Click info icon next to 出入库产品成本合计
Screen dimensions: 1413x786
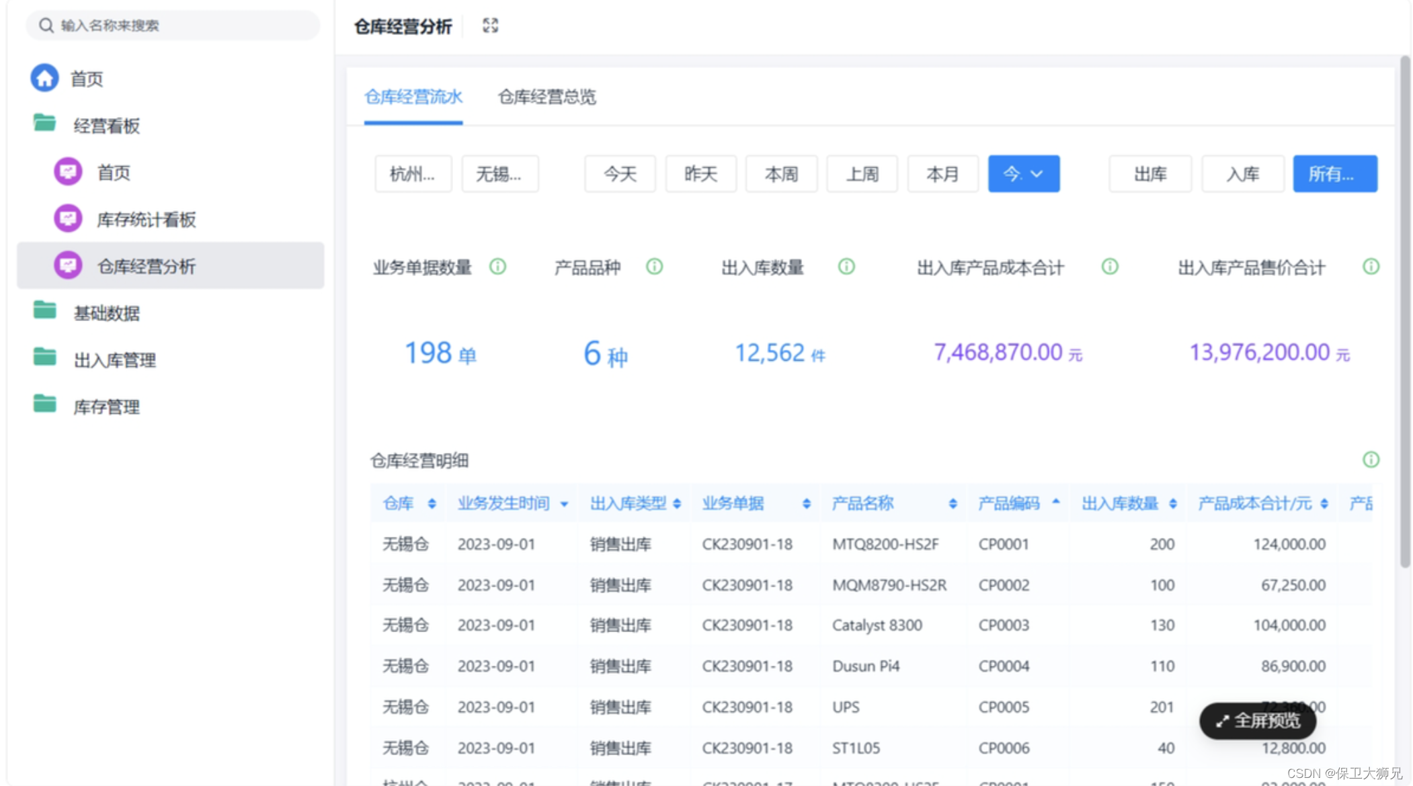[x=1110, y=267]
